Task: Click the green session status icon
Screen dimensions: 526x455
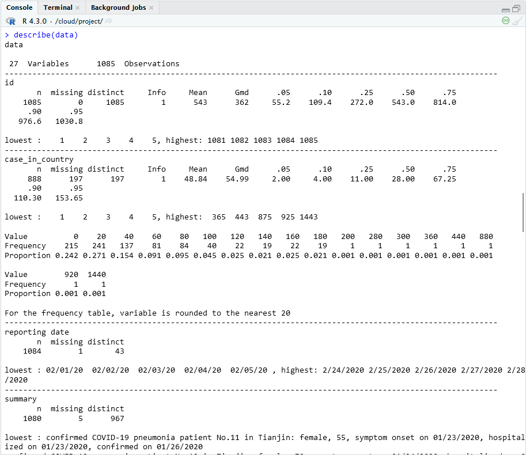Action: 505,20
